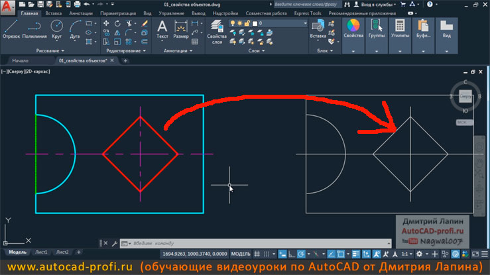Screen dimensions: 490x275
Task: Toggle the grid display in status bar
Action: (257, 254)
